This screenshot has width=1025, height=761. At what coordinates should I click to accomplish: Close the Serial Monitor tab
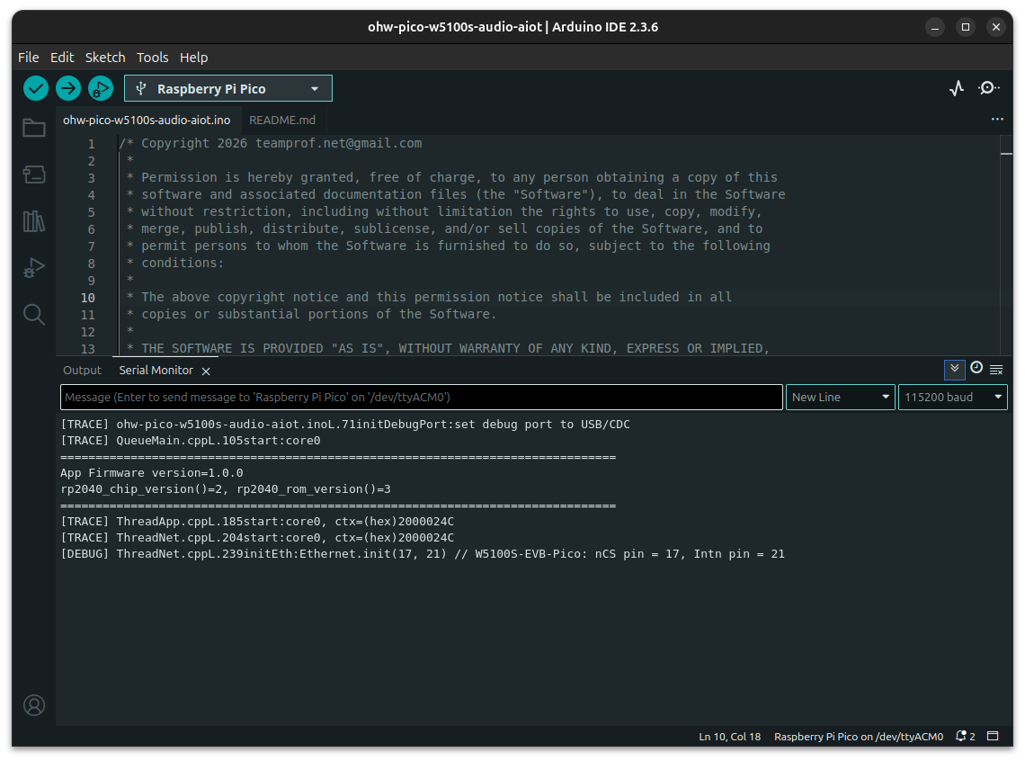tap(206, 371)
